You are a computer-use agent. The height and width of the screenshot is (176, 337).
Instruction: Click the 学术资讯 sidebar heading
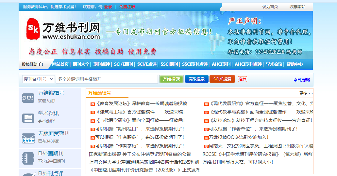(x=49, y=113)
